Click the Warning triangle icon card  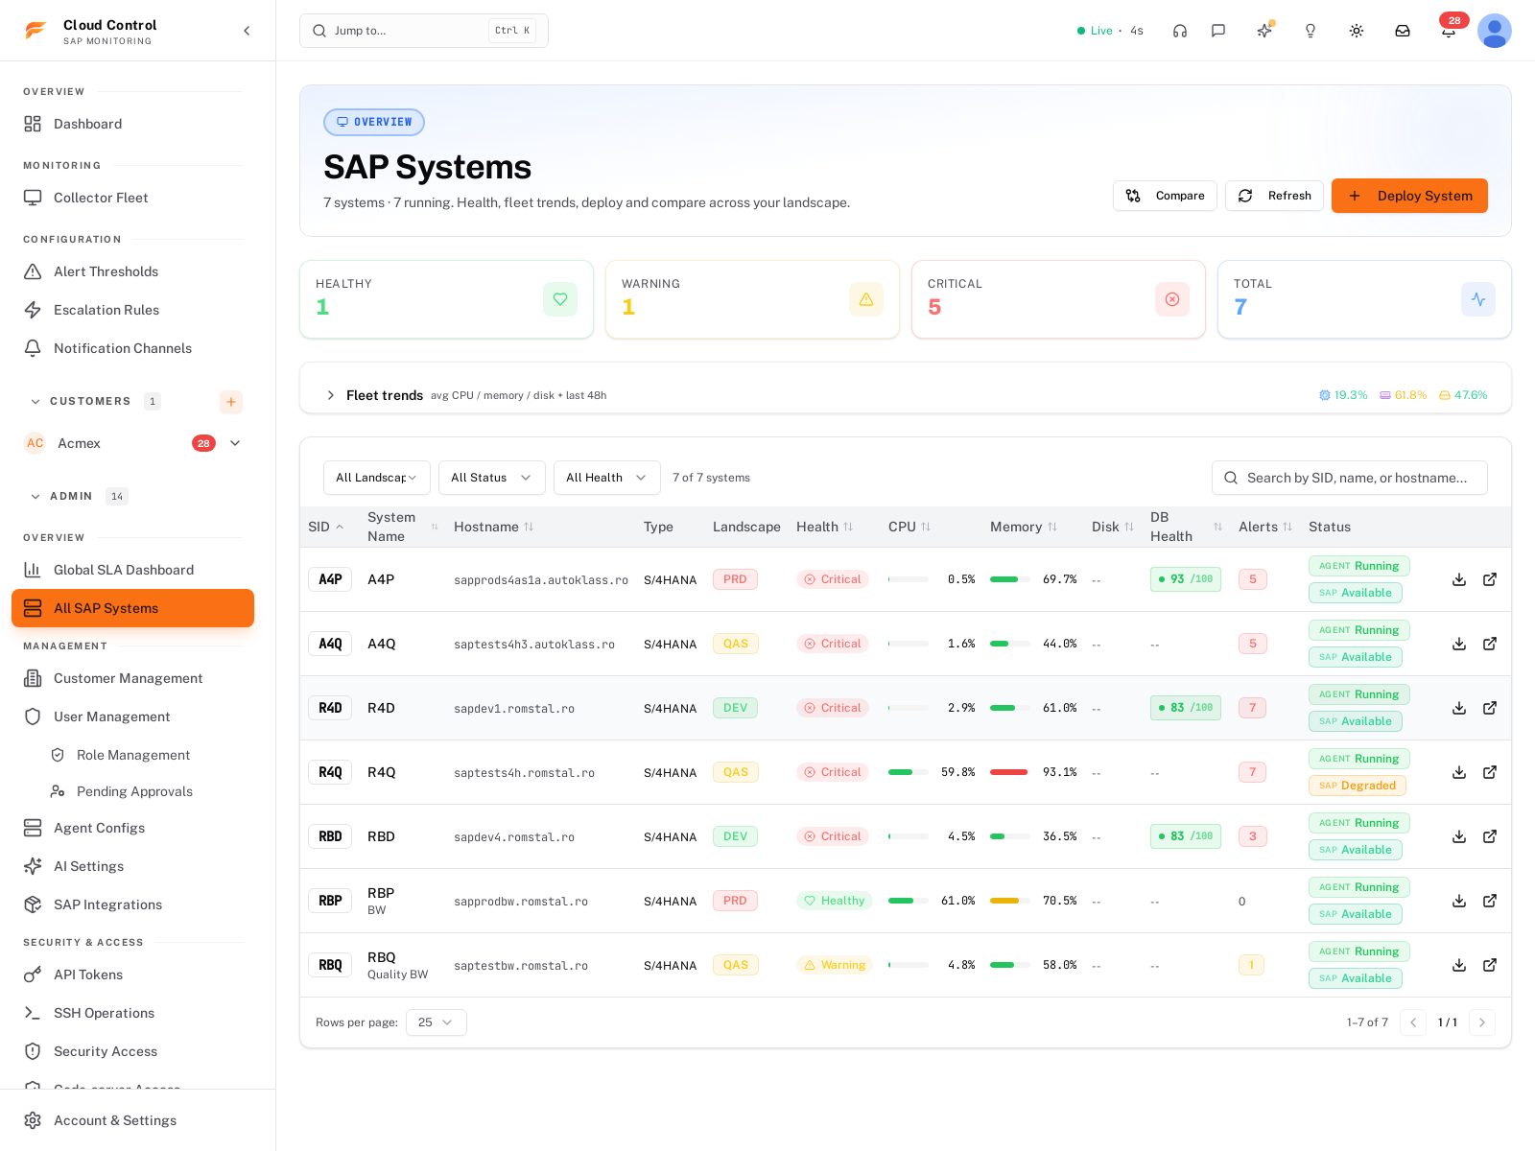(x=866, y=299)
